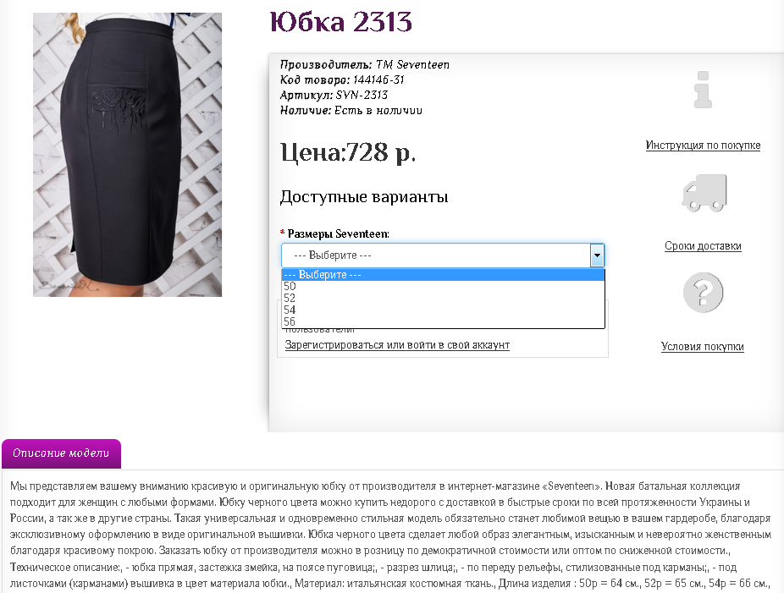Image resolution: width=784 pixels, height=593 pixels.
Task: Select size 52 from the dropdown list
Action: tap(443, 299)
